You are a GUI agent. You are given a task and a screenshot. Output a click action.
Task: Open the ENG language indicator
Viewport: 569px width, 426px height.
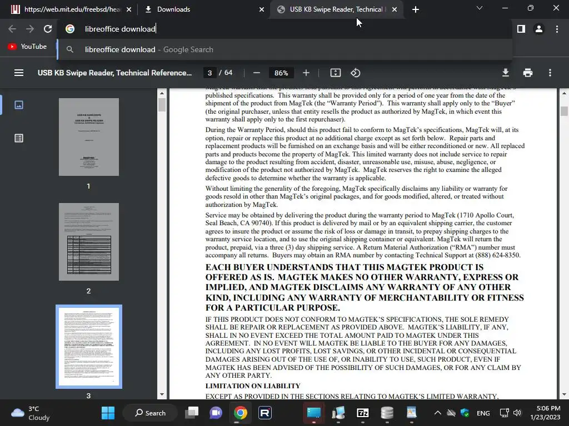point(483,413)
